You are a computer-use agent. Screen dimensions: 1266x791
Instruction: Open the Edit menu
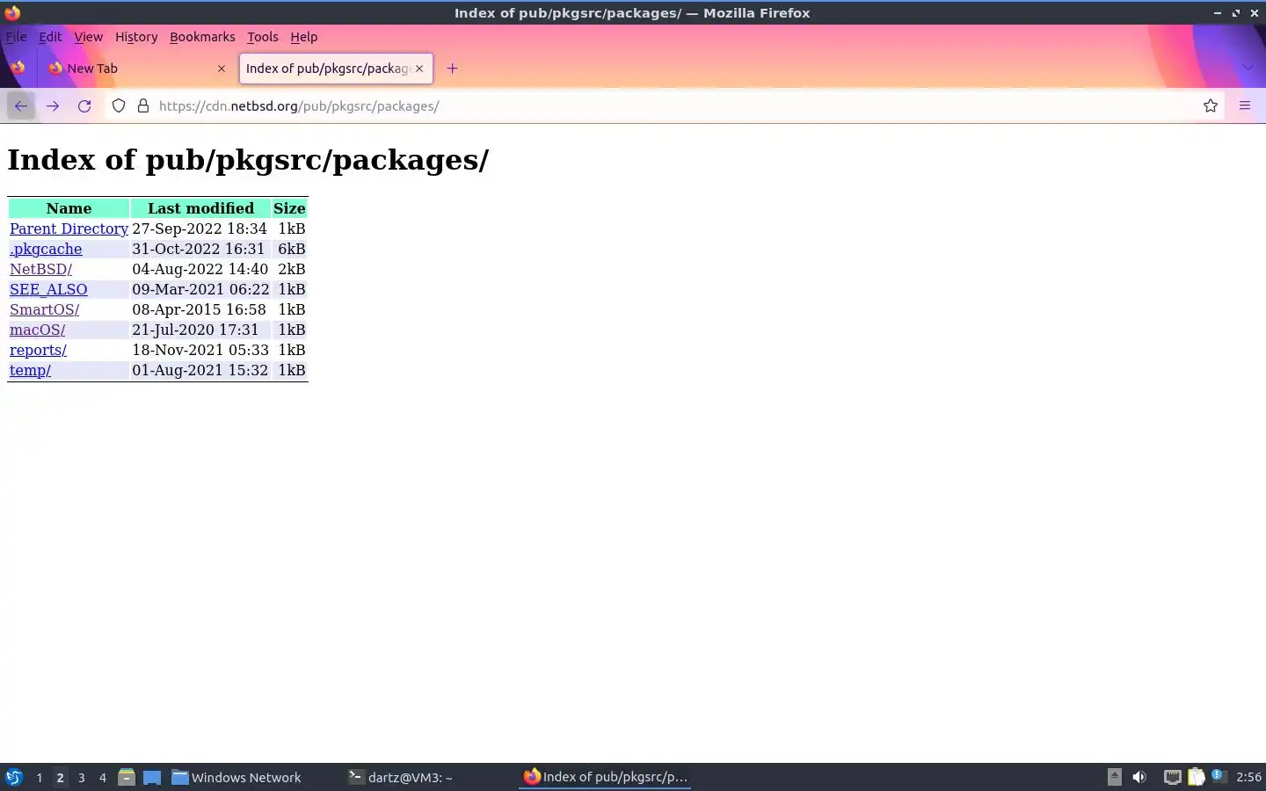pos(50,37)
